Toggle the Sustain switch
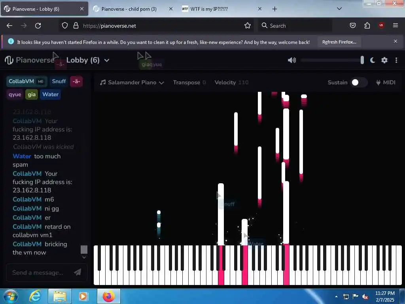Image resolution: width=405 pixels, height=304 pixels. (x=359, y=82)
